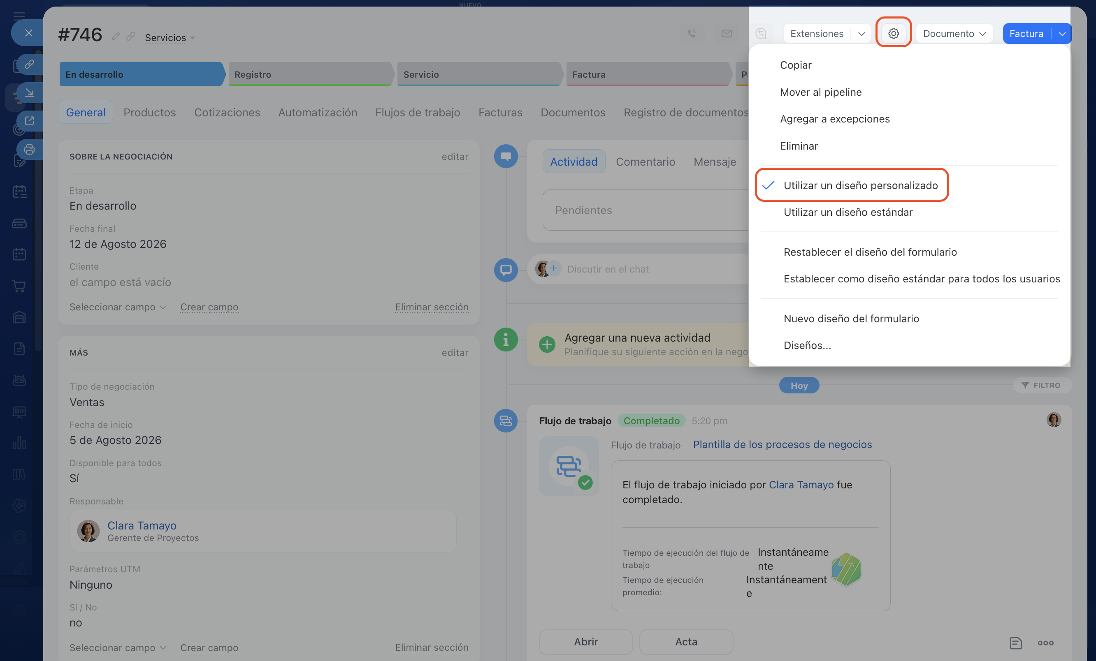Click the gear settings icon

coord(894,33)
